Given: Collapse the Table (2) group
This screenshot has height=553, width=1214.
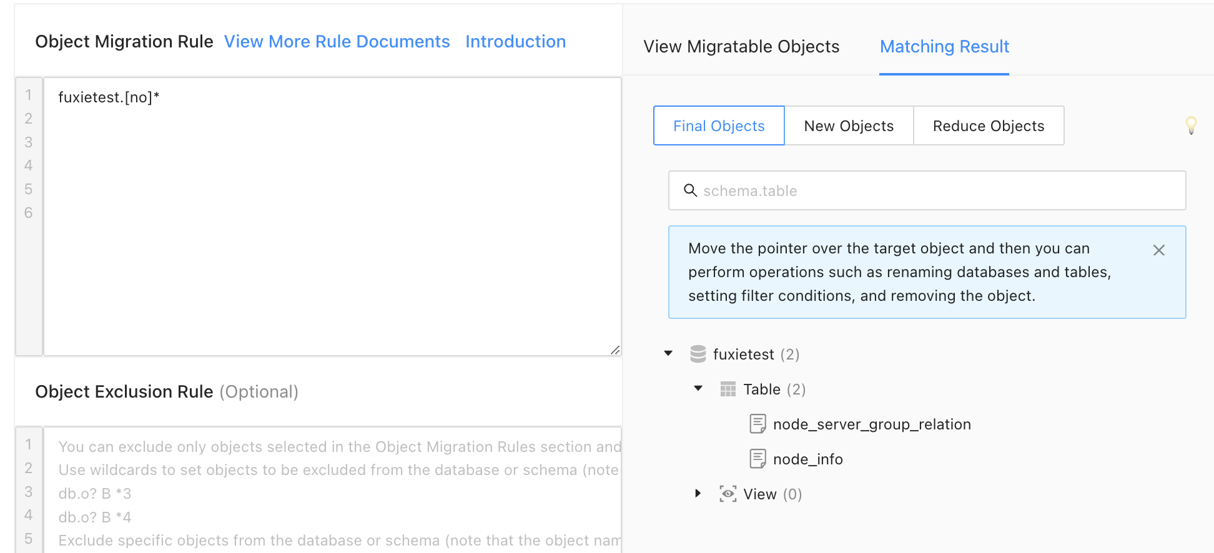Looking at the screenshot, I should tap(698, 389).
